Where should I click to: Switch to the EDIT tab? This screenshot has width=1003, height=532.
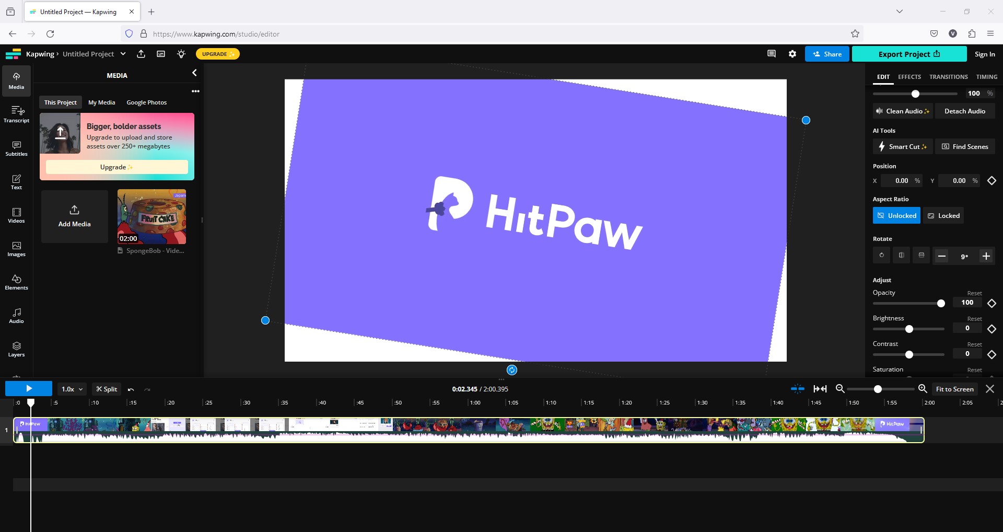click(x=883, y=77)
